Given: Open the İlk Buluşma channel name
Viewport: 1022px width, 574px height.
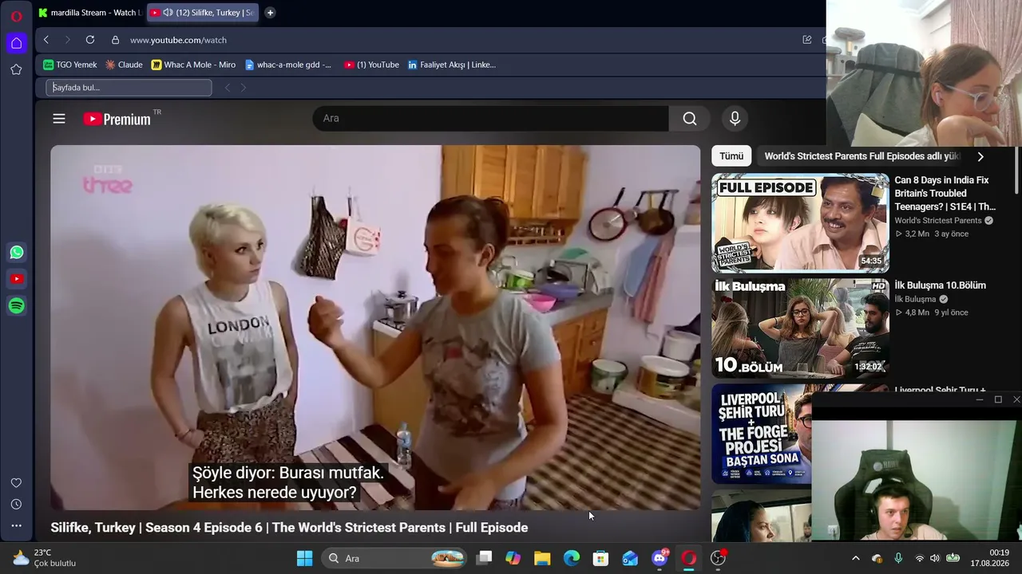Looking at the screenshot, I should (x=915, y=300).
